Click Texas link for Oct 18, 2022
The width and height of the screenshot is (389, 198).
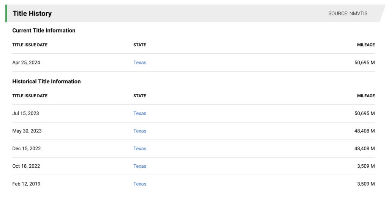[x=139, y=166]
